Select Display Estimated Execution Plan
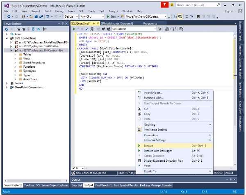This screenshot has width=246, height=195. pos(164,161)
